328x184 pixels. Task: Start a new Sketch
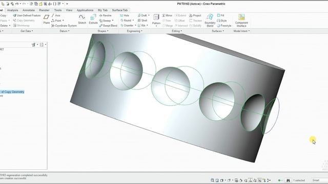pos(82,19)
